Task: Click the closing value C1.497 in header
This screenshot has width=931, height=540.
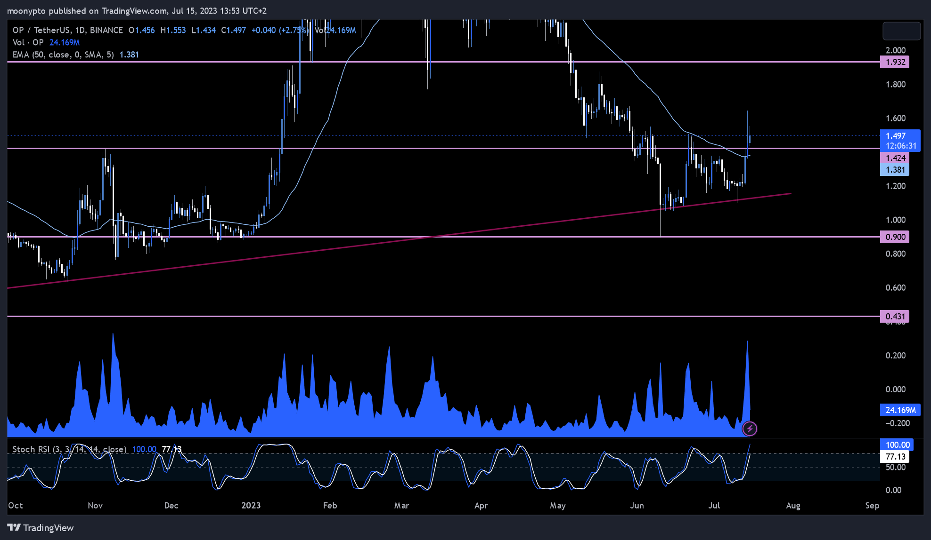Action: coord(234,30)
